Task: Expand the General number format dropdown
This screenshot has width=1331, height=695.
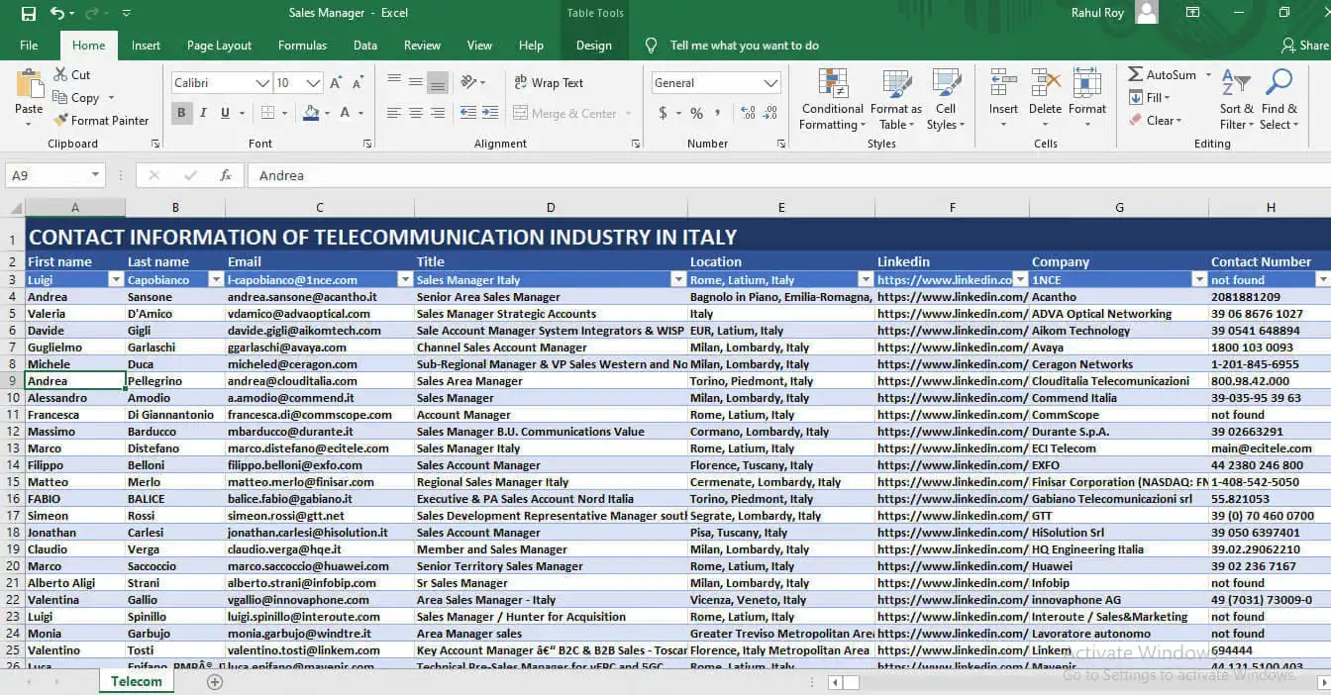Action: [x=771, y=83]
